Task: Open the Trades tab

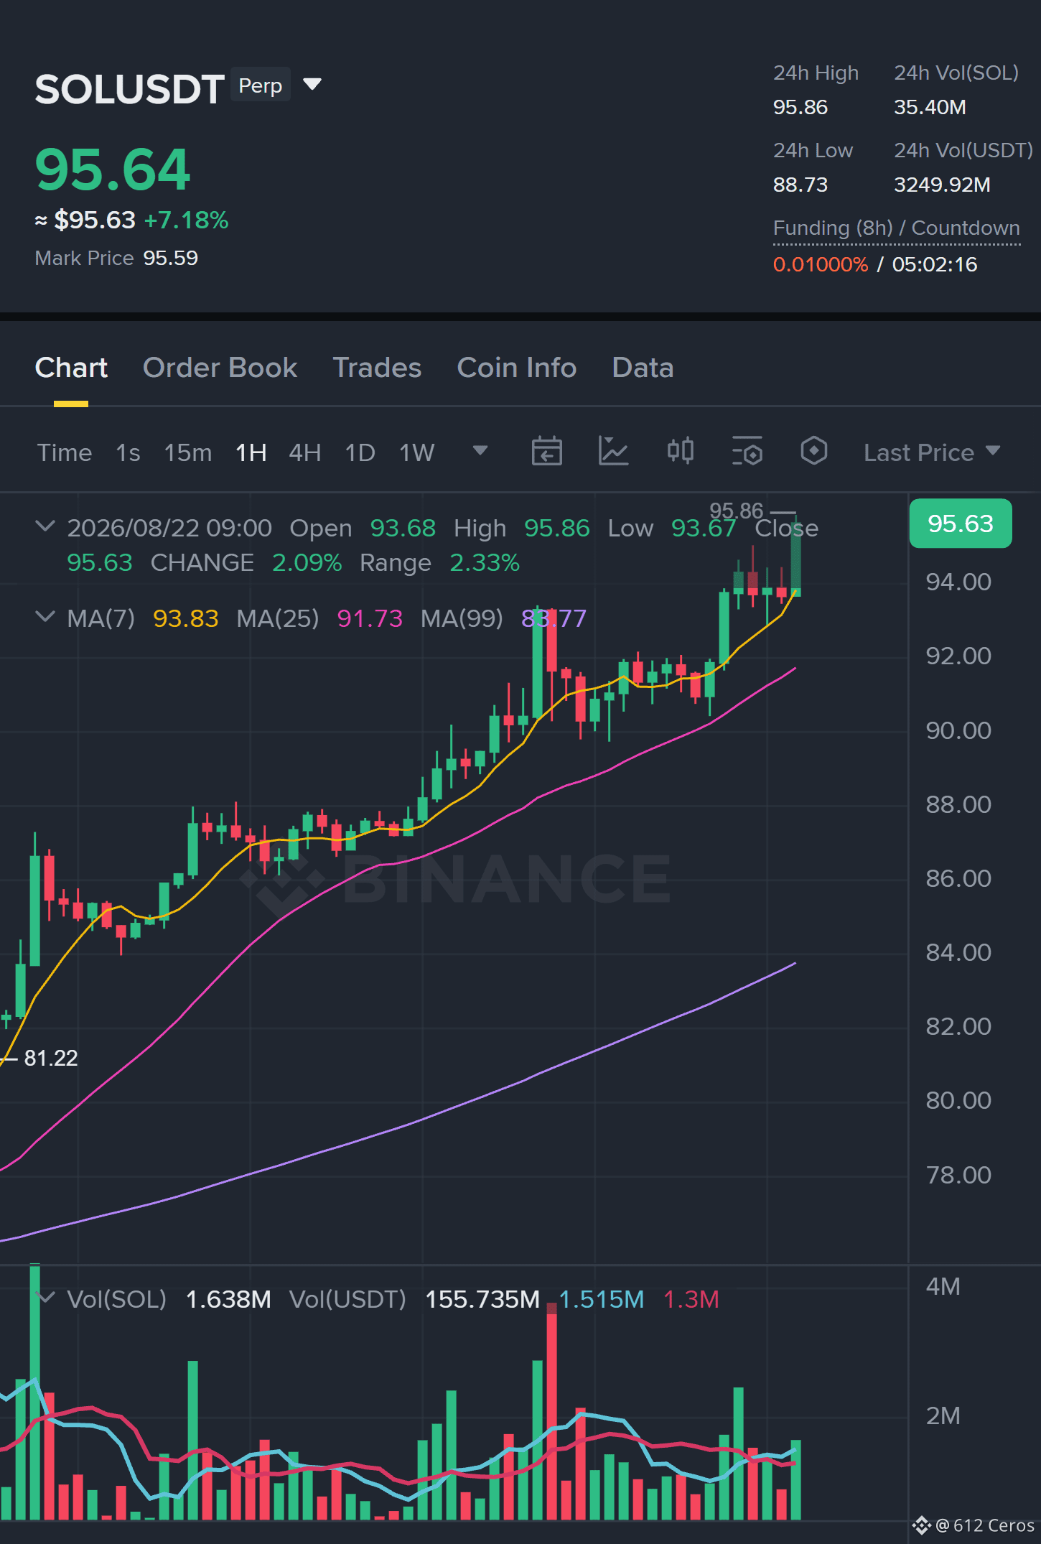Action: 377,368
